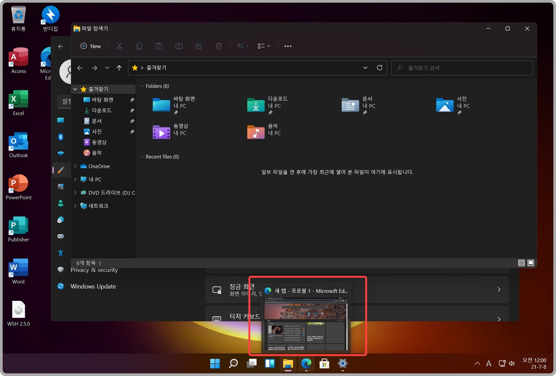Collapse the Recent files (0) group
This screenshot has width=556, height=376.
pyautogui.click(x=142, y=157)
